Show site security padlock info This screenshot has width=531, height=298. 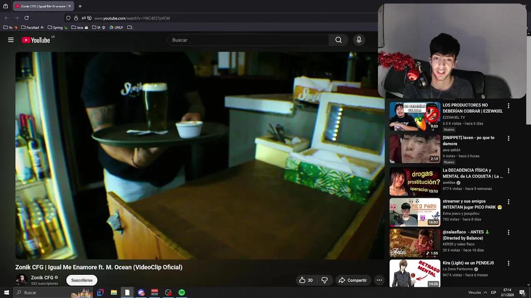click(76, 18)
